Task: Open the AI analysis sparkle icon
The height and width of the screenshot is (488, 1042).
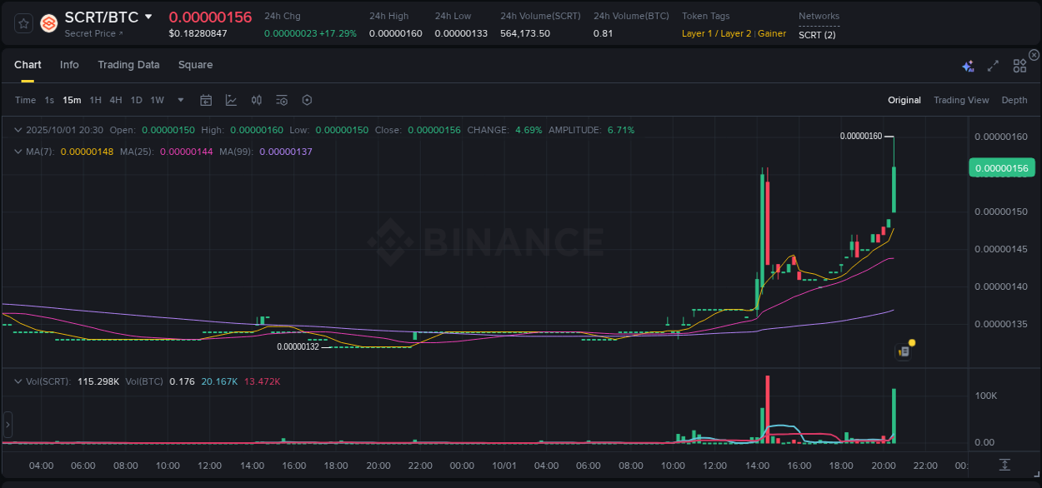Action: pos(967,64)
